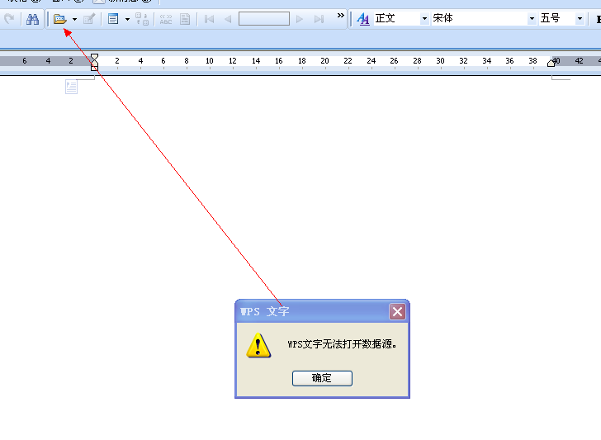Click the first line indent marker on ruler

[x=94, y=58]
